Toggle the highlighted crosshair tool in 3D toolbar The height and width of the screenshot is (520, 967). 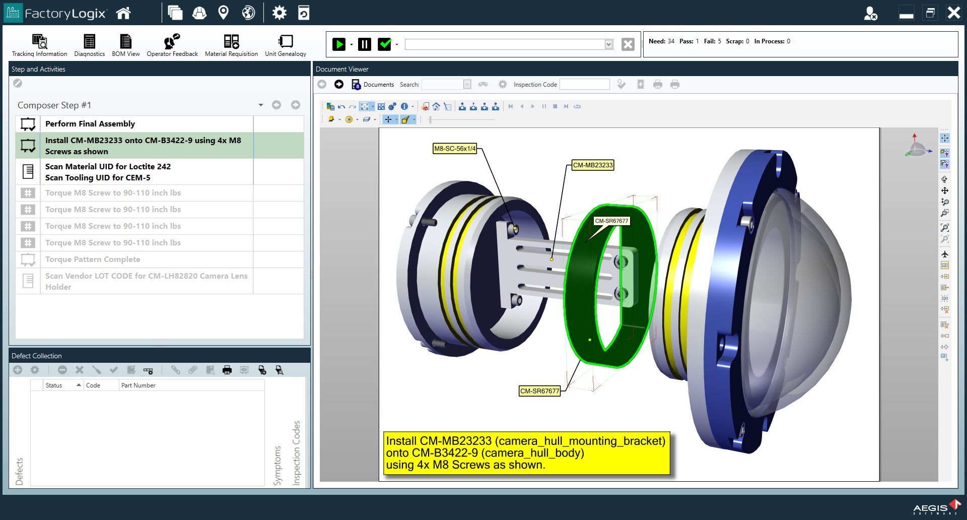(x=388, y=119)
